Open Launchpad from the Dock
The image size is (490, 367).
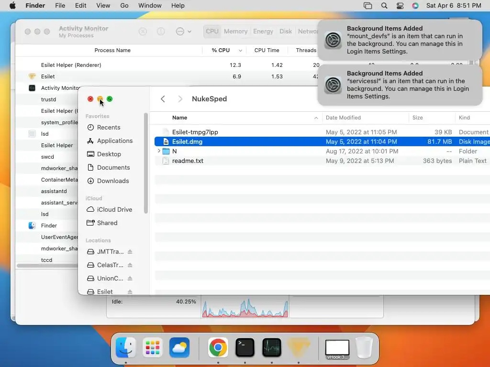(153, 347)
